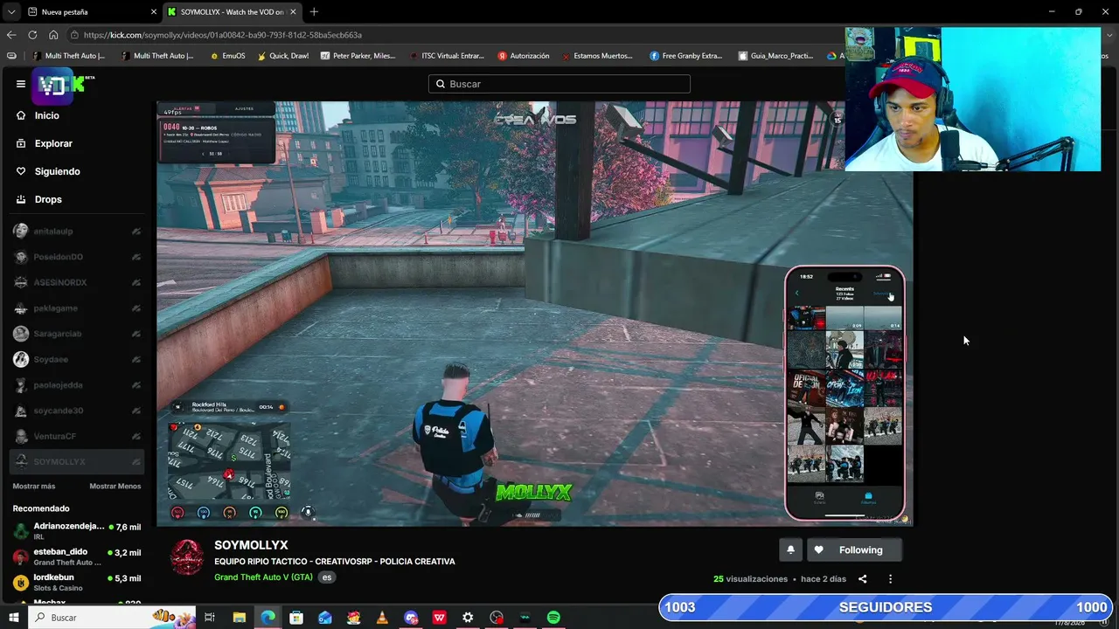The image size is (1119, 629).
Task: Open recommended channel Adrianozendejas
Action: pyautogui.click(x=77, y=531)
